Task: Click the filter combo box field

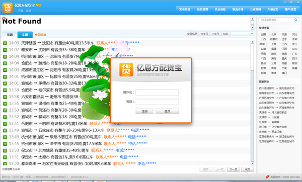Action: (240, 34)
